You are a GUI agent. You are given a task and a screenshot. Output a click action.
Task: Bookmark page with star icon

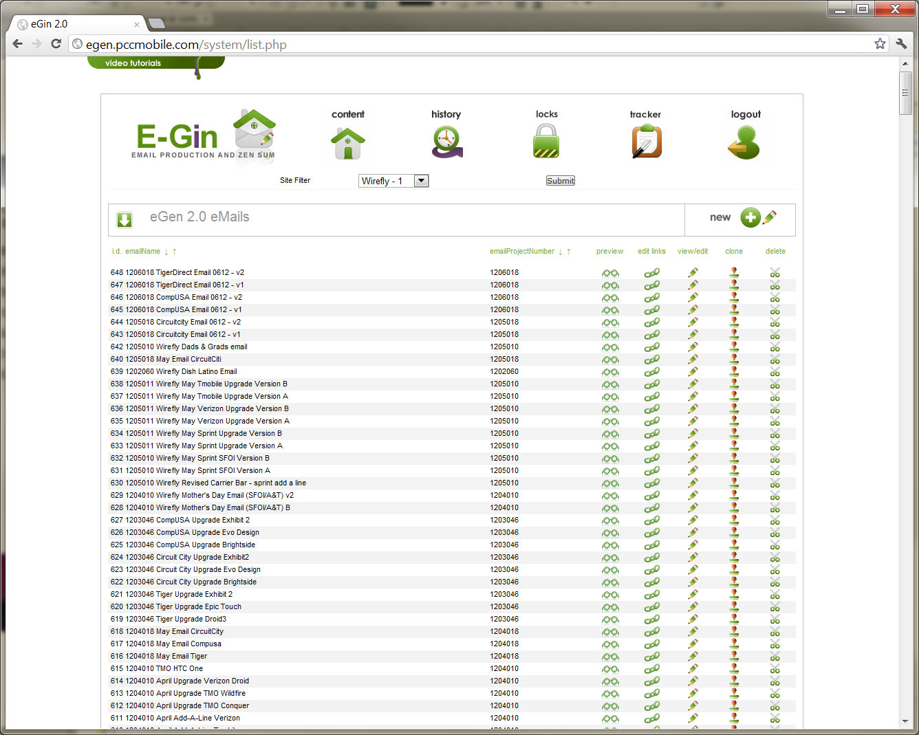point(880,44)
